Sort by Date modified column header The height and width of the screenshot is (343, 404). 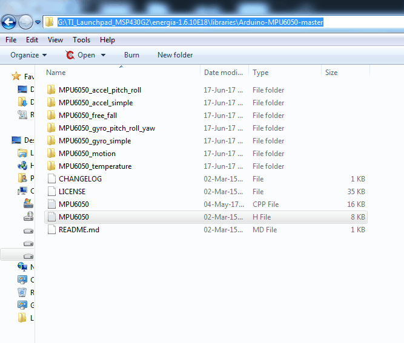(x=224, y=73)
